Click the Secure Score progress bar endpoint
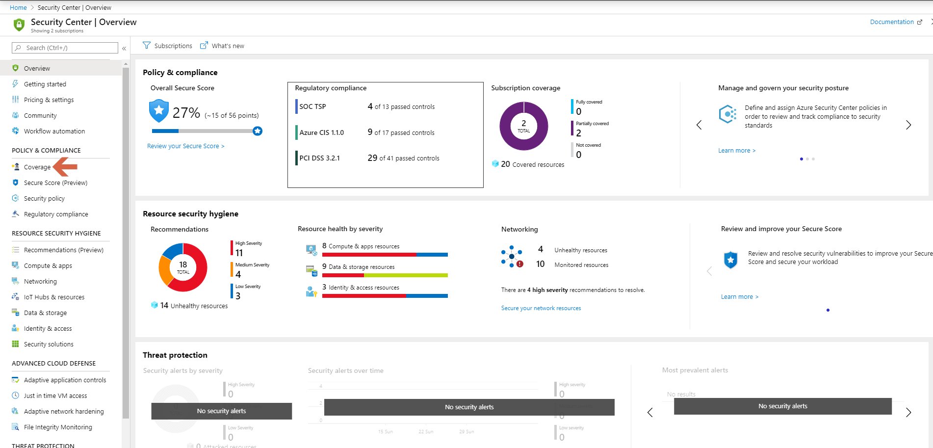Screen dimensions: 933x448 point(258,131)
